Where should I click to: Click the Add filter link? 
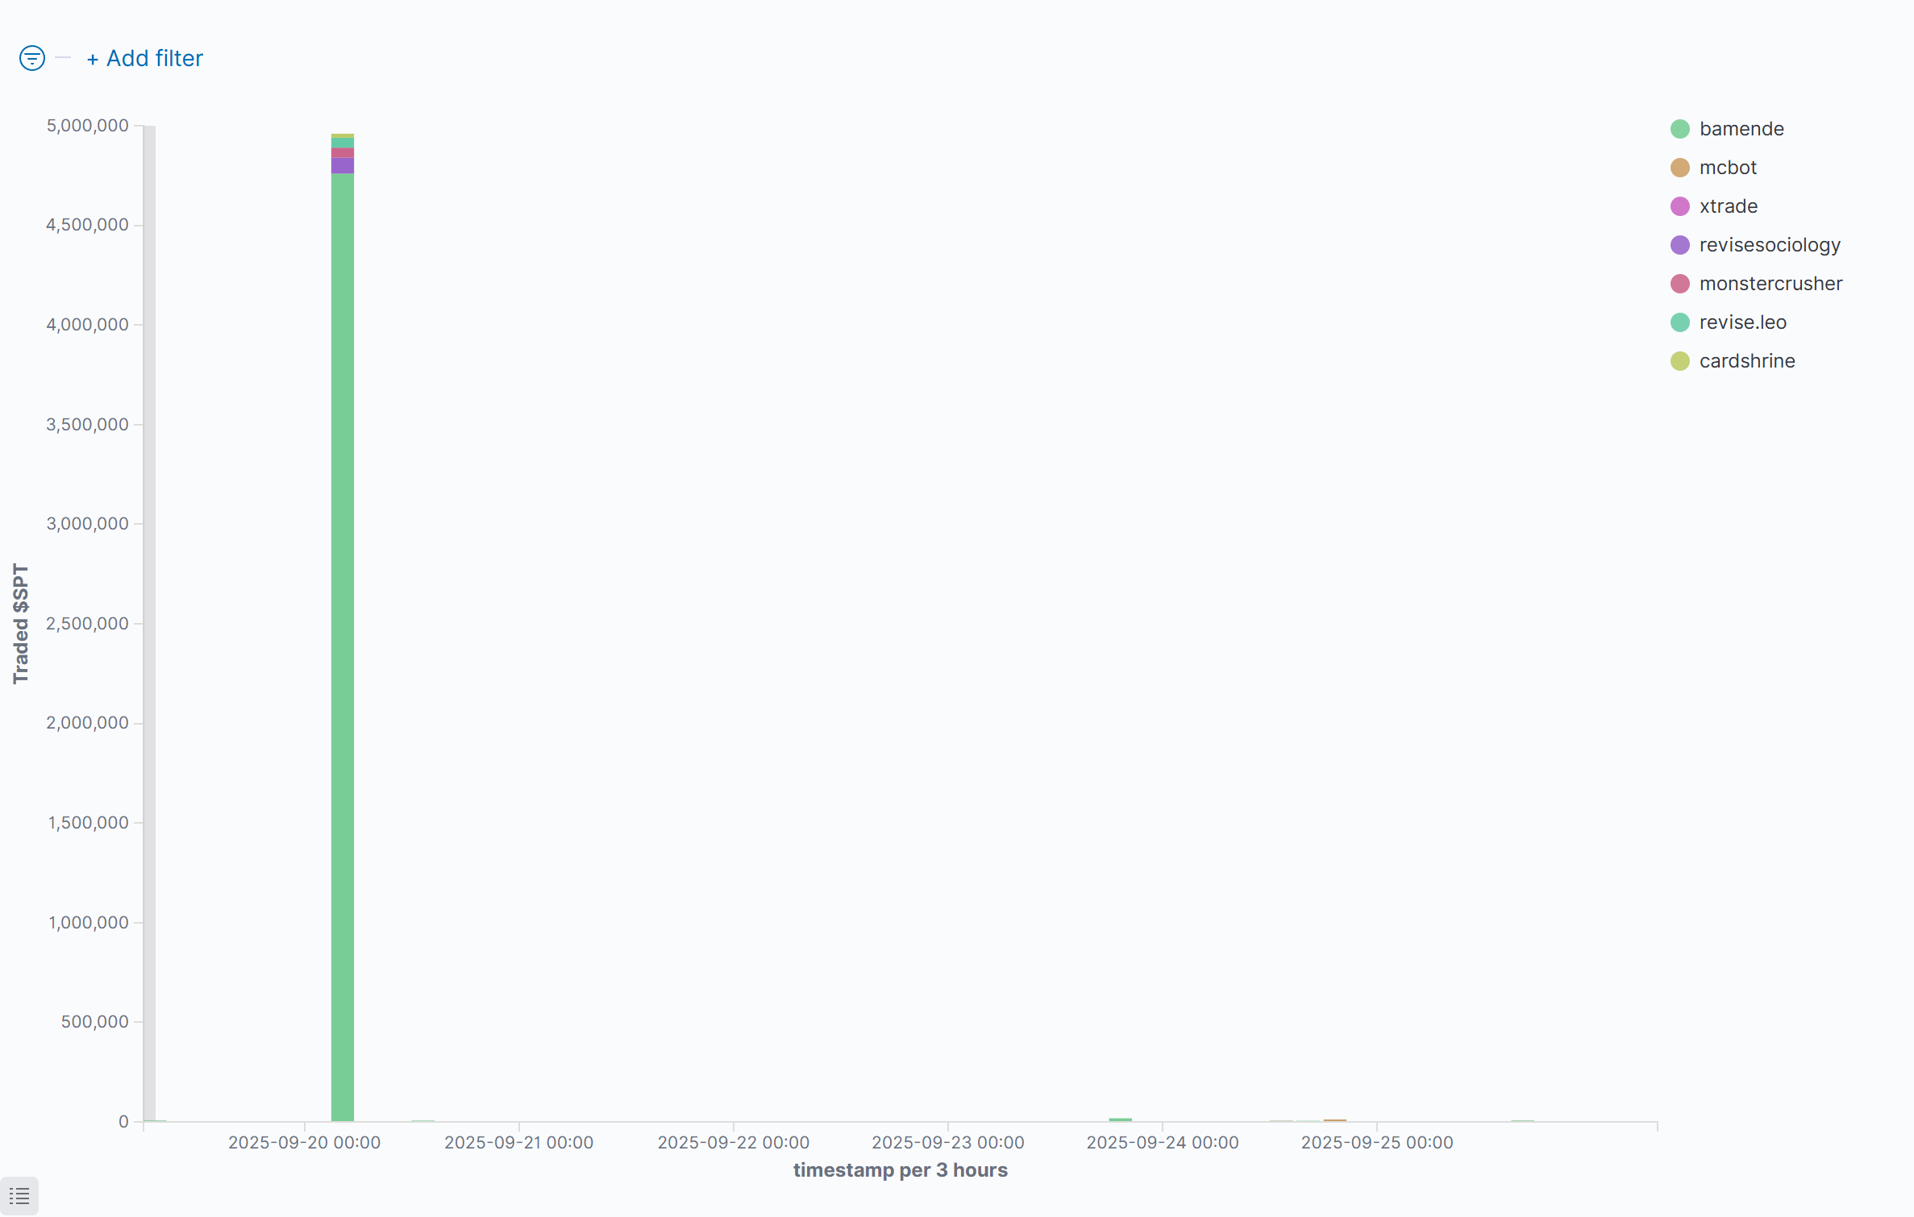tap(145, 58)
